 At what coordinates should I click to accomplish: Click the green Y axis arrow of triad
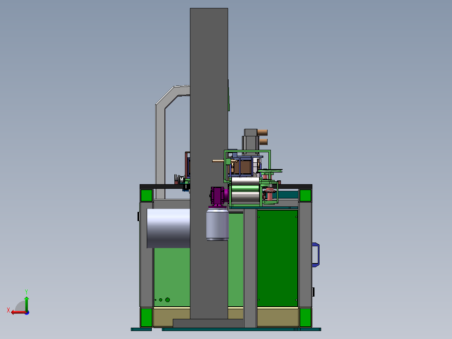point(26,303)
